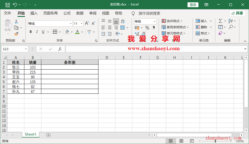Image resolution: width=249 pixels, height=144 pixels.
Task: Click the Insert Function fx icon
Action: 60,49
